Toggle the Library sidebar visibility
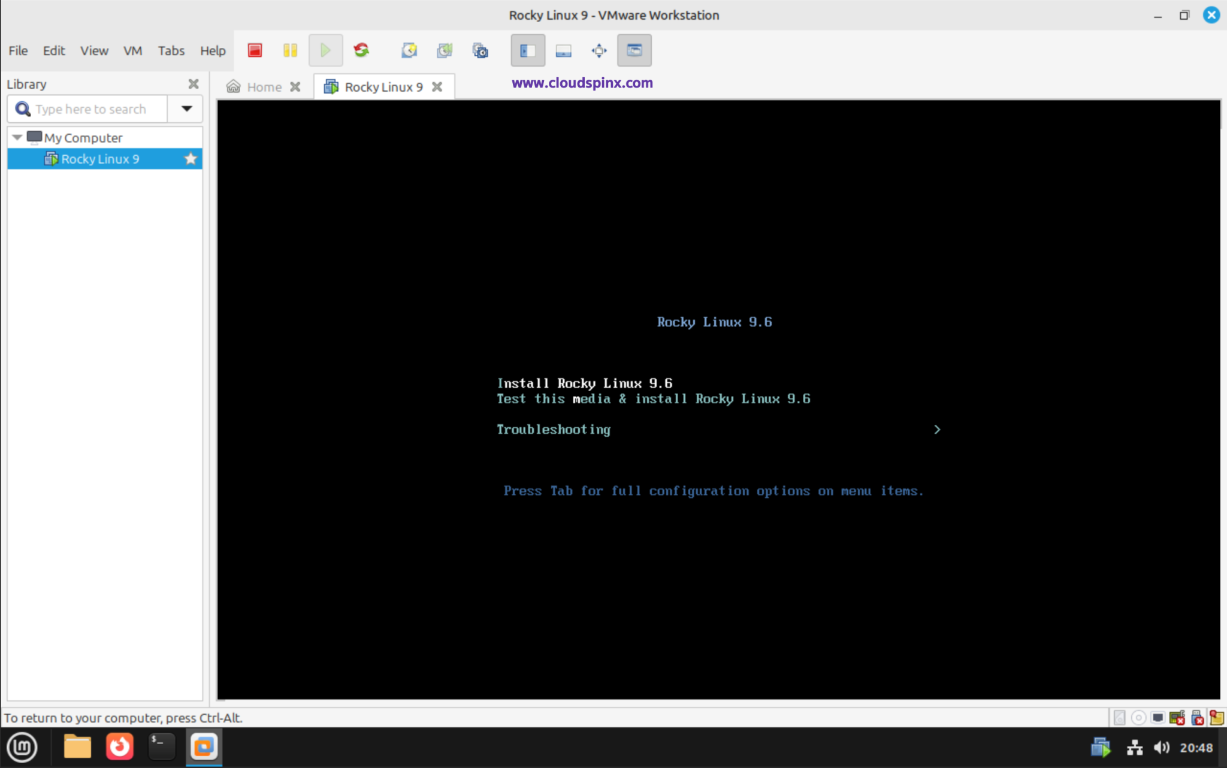The image size is (1227, 768). pos(527,50)
